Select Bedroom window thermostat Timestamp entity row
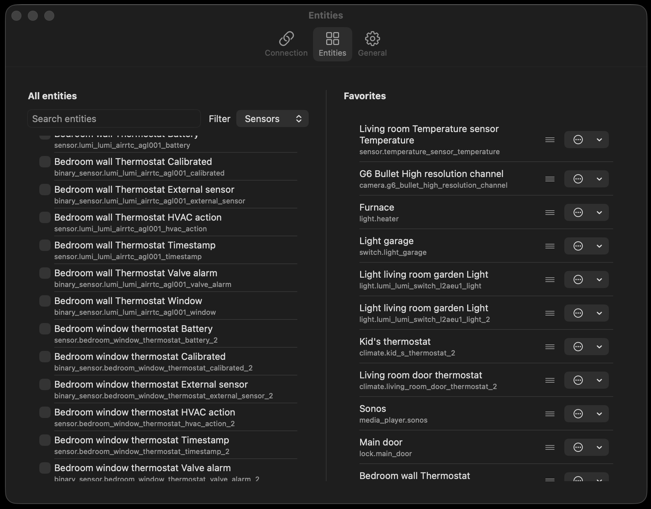The width and height of the screenshot is (651, 509). pyautogui.click(x=141, y=445)
